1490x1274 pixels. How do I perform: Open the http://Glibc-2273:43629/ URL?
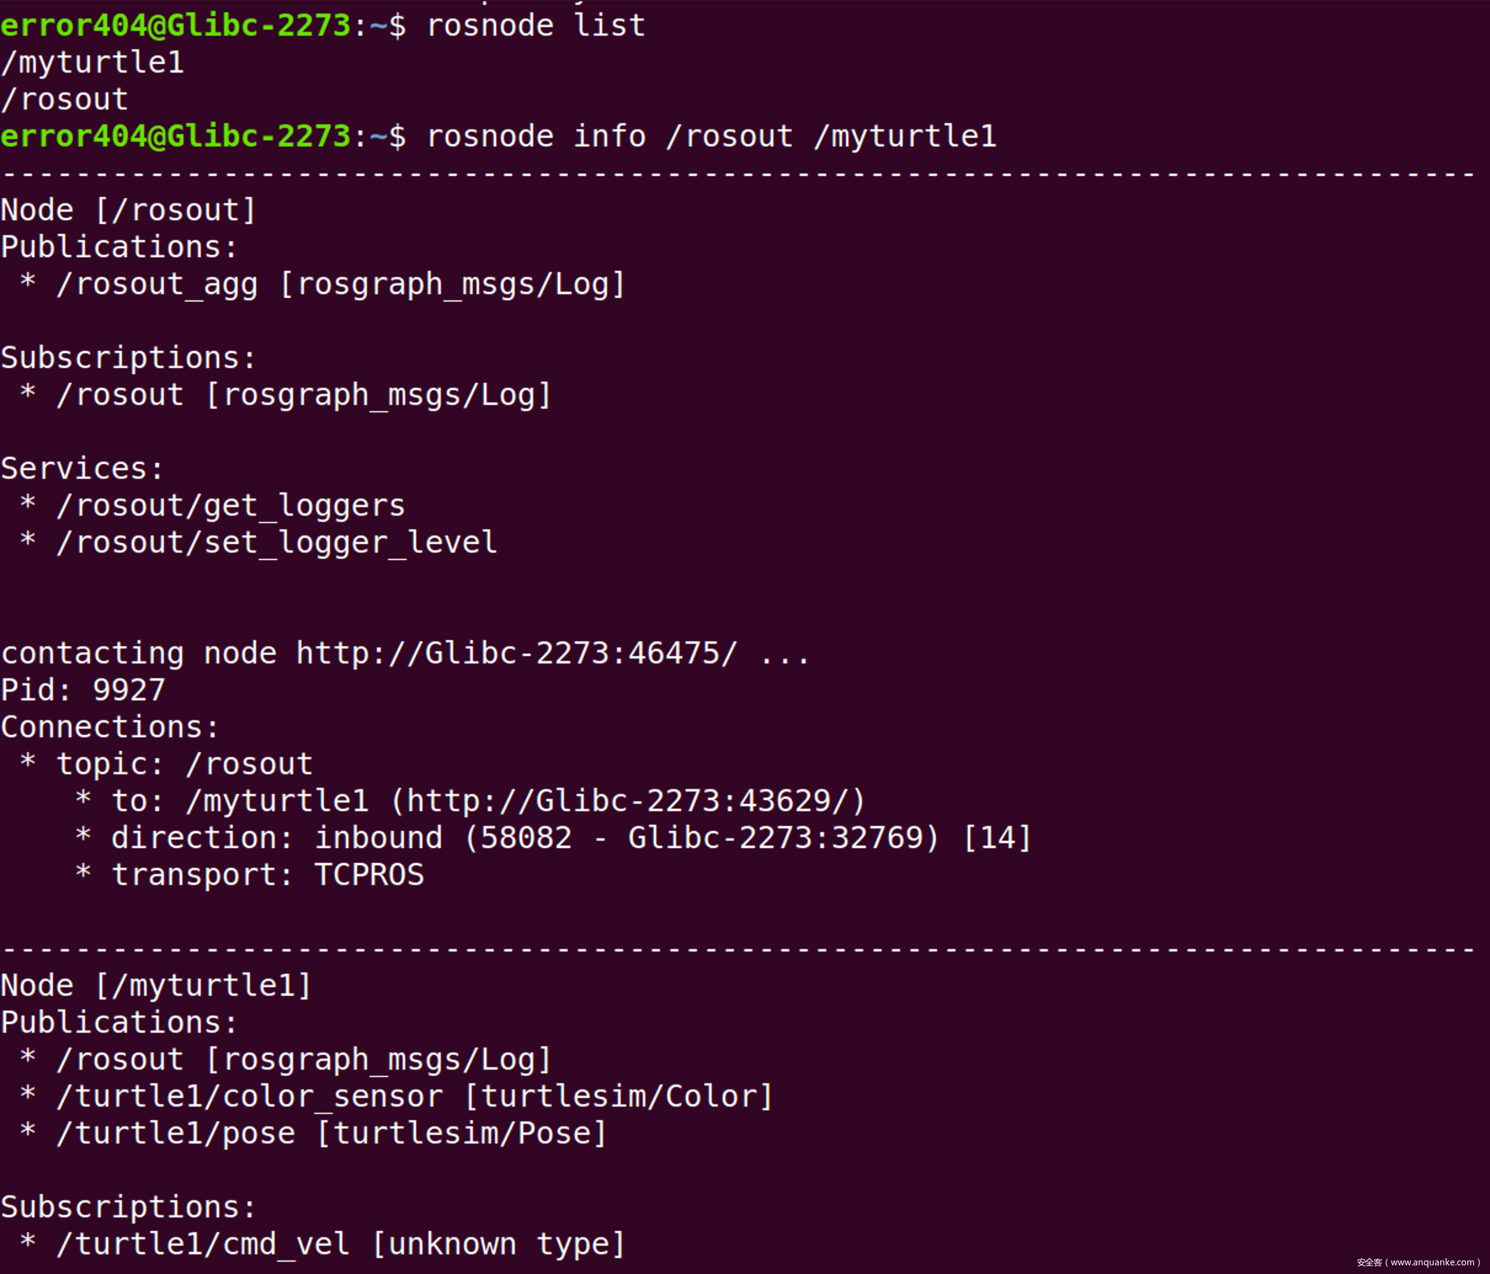(627, 801)
